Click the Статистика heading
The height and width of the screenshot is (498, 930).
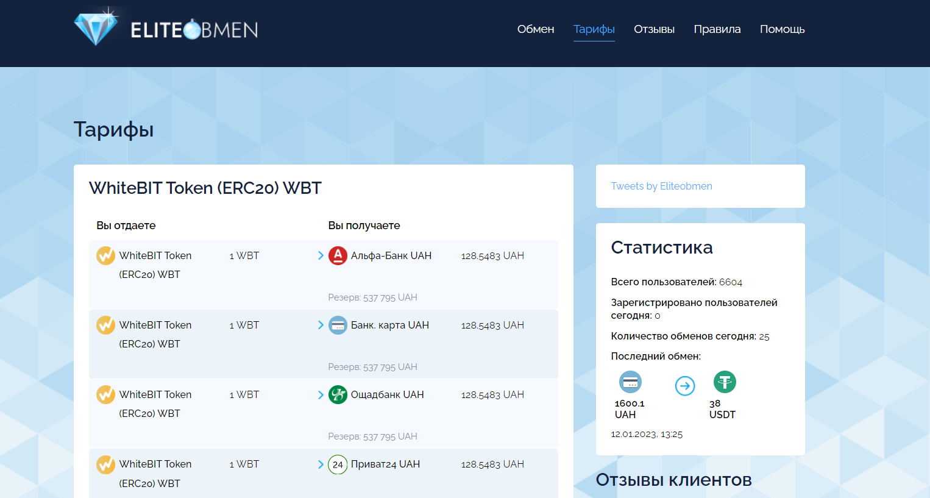(x=662, y=247)
